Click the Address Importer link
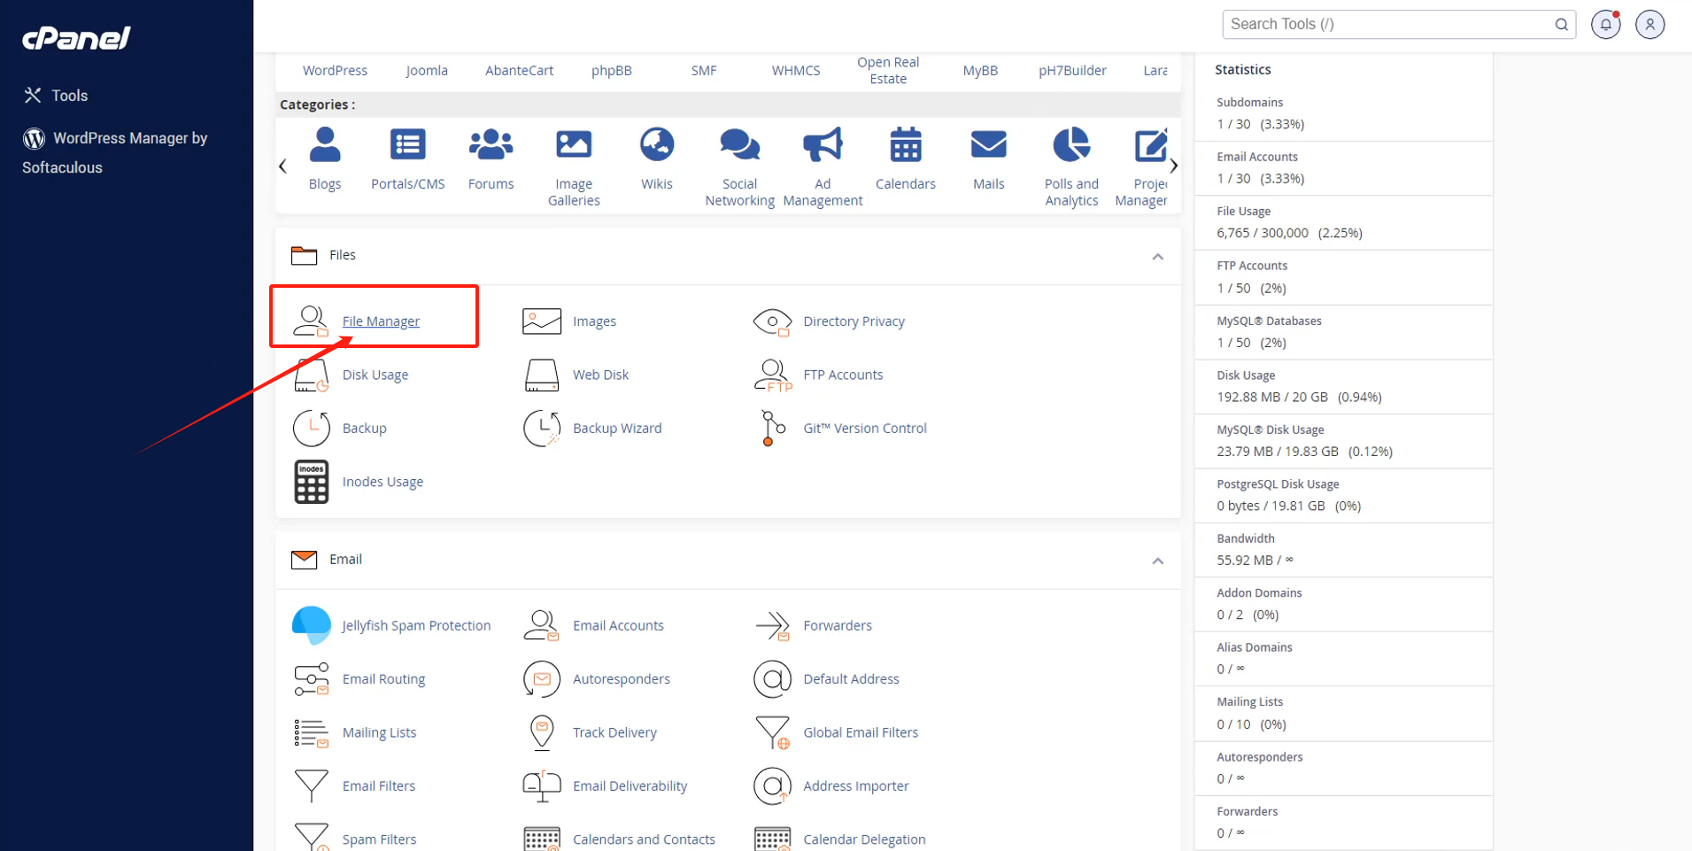Screen dimensions: 1692x851 pos(855,785)
